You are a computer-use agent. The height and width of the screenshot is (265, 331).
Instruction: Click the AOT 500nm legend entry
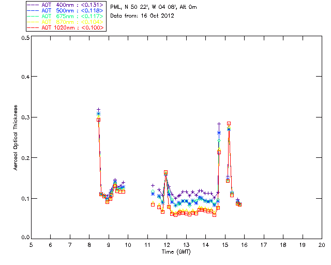point(65,10)
